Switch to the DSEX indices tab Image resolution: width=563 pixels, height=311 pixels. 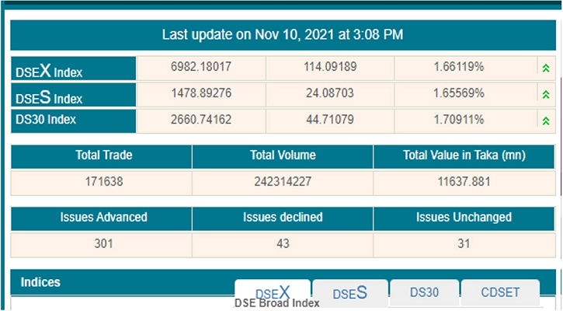point(273,292)
